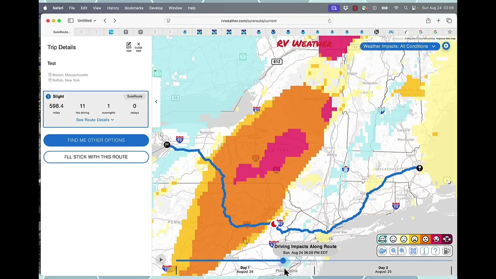Click the Wi-Fi menu bar icon
Viewport: 496px width, 279px height.
pyautogui.click(x=396, y=8)
